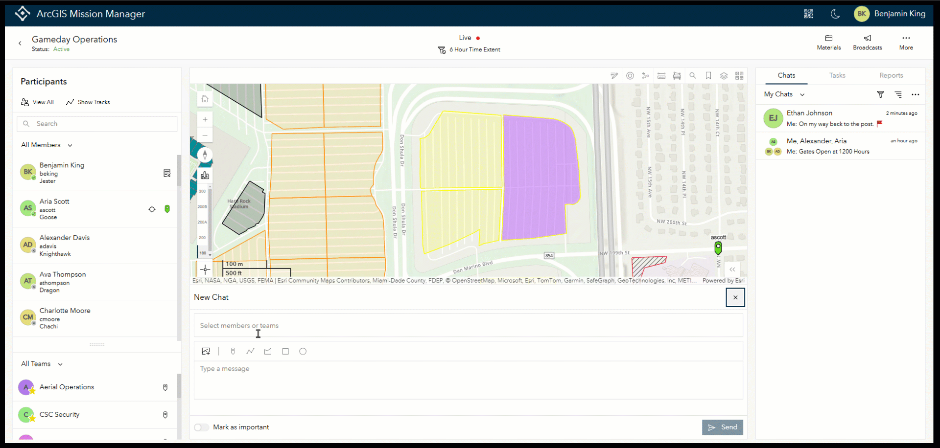Select the rectangle drawing tool
The image size is (940, 448).
coord(285,352)
